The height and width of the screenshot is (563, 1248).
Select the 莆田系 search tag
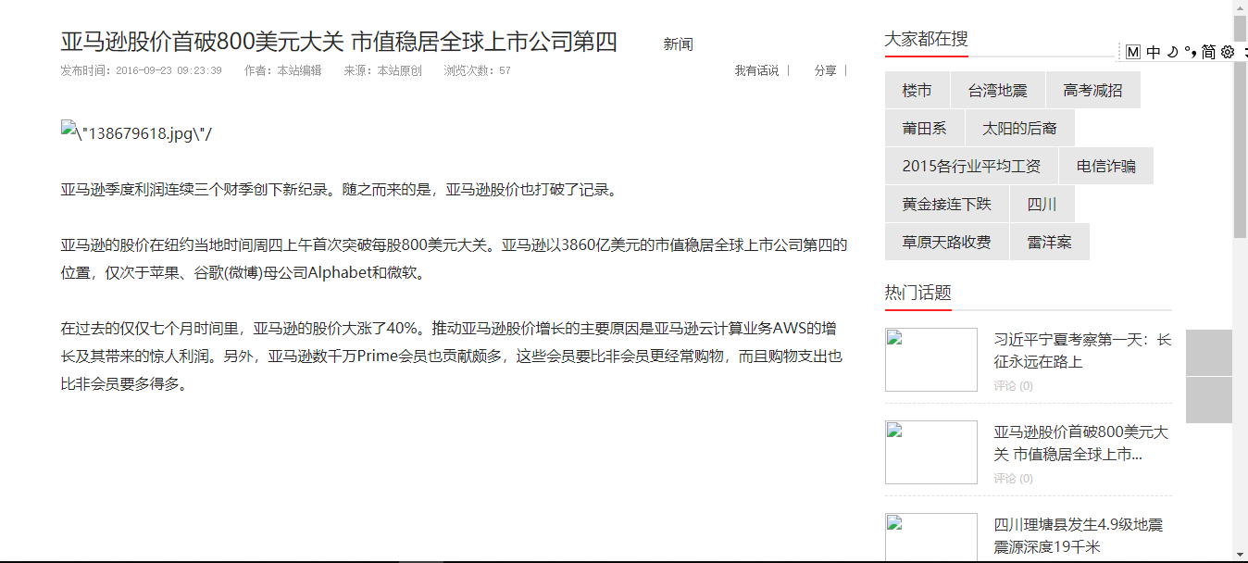click(924, 128)
